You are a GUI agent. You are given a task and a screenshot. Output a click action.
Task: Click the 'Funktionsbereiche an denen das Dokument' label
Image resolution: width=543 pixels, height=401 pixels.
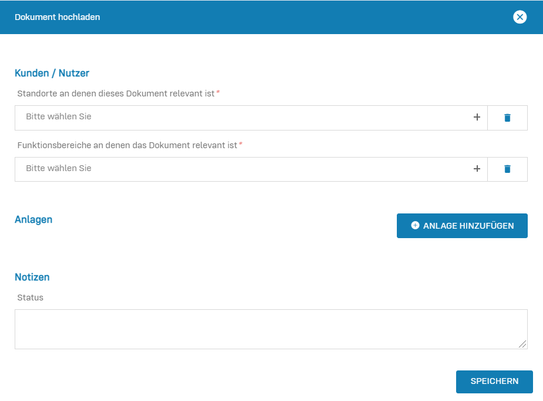[x=127, y=145]
